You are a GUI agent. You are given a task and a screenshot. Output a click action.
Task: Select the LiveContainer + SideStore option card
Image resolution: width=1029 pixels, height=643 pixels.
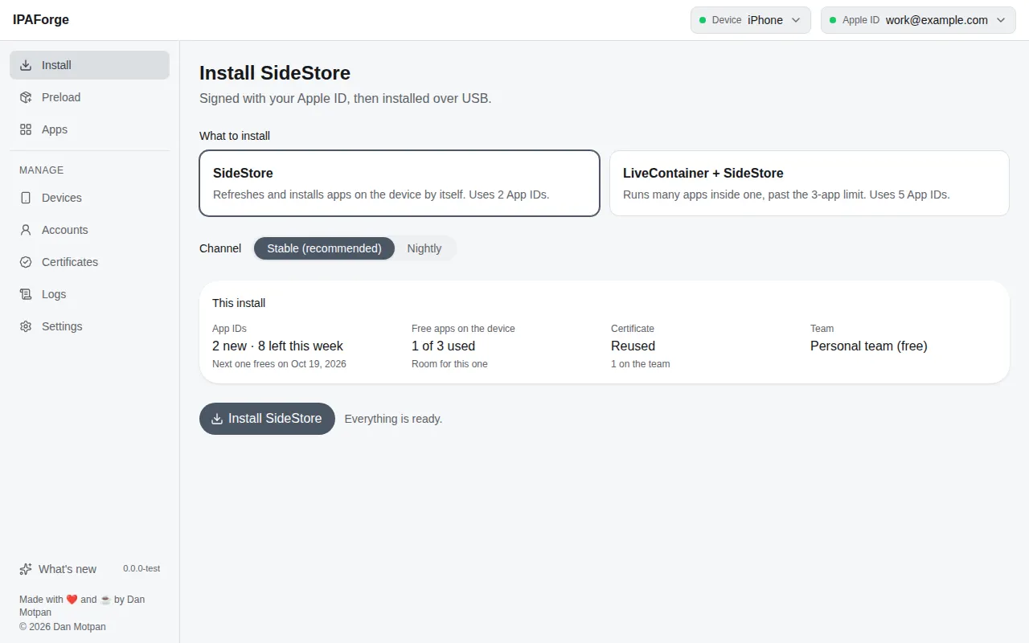click(x=810, y=183)
